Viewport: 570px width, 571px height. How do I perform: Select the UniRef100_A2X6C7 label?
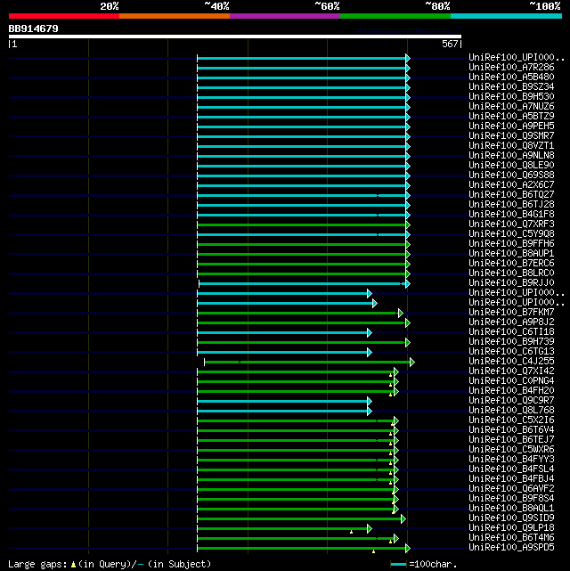(511, 185)
